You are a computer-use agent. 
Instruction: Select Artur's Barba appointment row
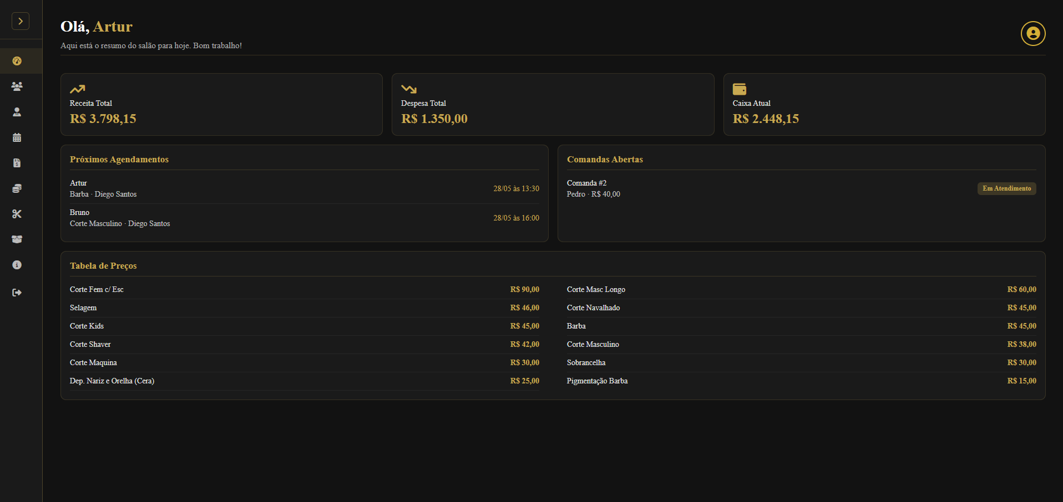click(x=305, y=188)
